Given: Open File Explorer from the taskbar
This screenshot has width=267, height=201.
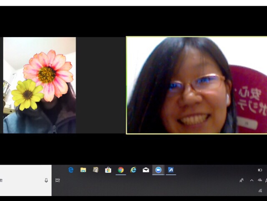Looking at the screenshot, I should pos(83,170).
